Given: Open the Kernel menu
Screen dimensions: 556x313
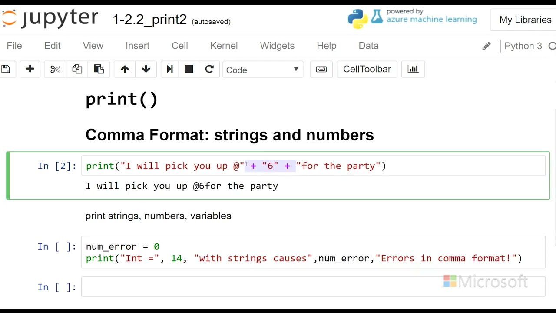Looking at the screenshot, I should pos(224,46).
